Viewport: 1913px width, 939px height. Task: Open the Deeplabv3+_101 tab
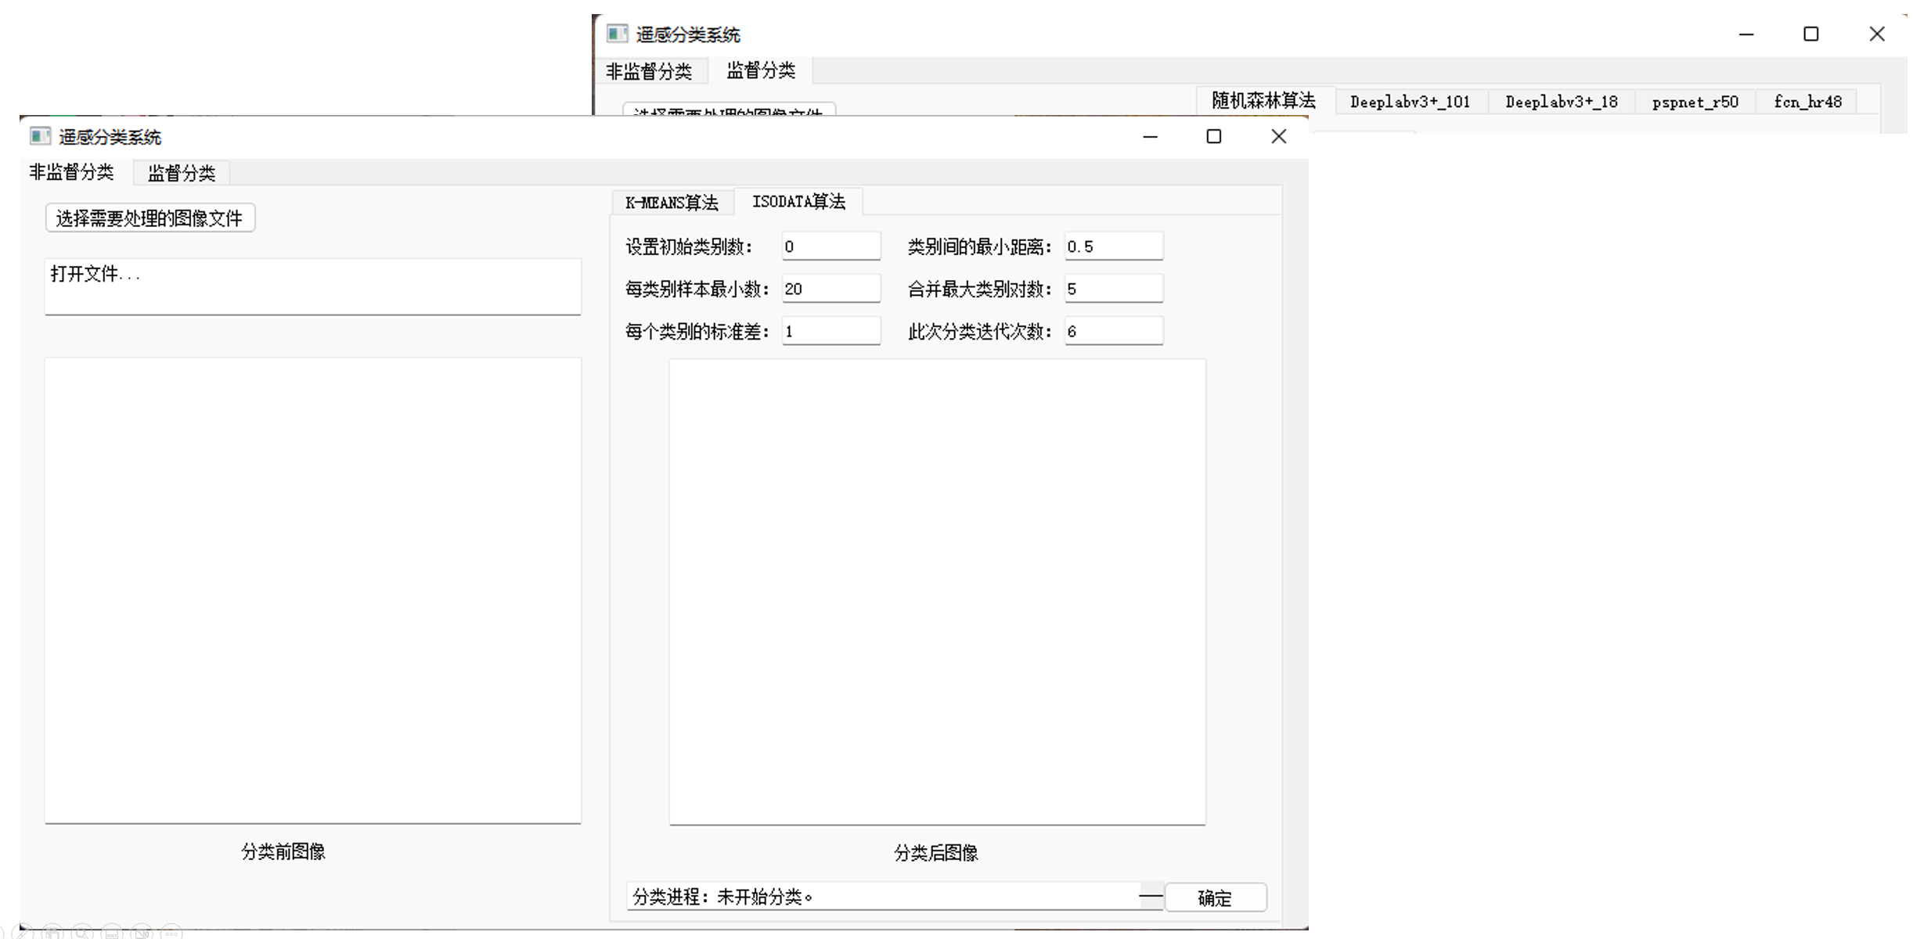coord(1409,101)
